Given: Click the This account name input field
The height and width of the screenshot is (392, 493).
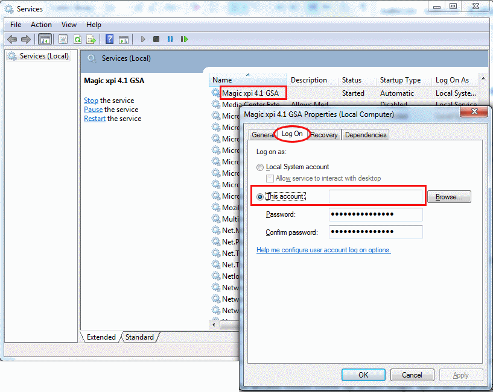Looking at the screenshot, I should click(376, 197).
